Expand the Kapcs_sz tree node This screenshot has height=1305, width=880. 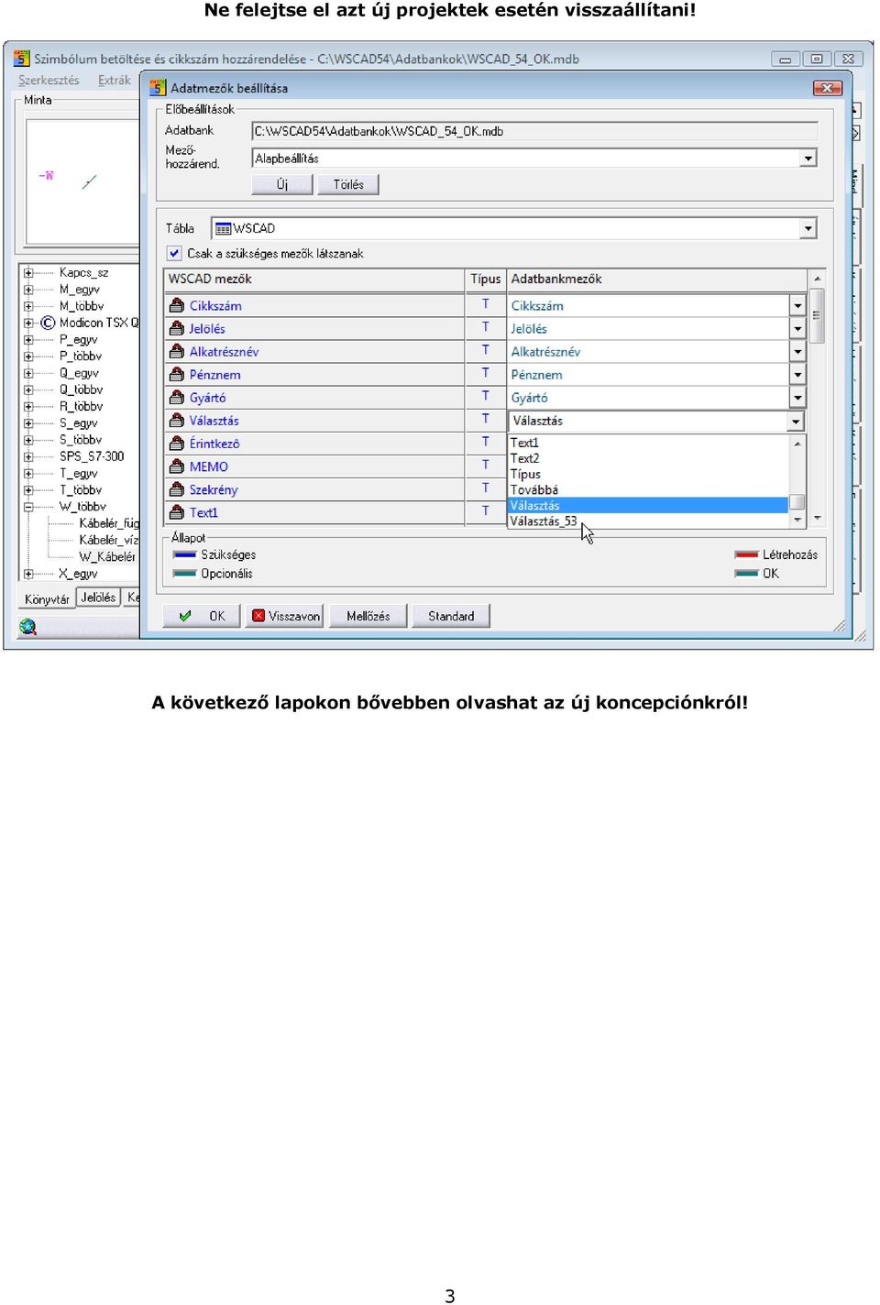[28, 272]
